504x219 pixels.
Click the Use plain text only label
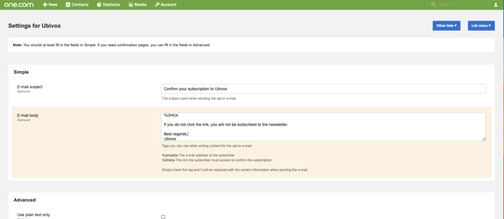pyautogui.click(x=34, y=215)
